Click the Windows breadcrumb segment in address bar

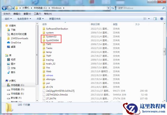(56, 8)
